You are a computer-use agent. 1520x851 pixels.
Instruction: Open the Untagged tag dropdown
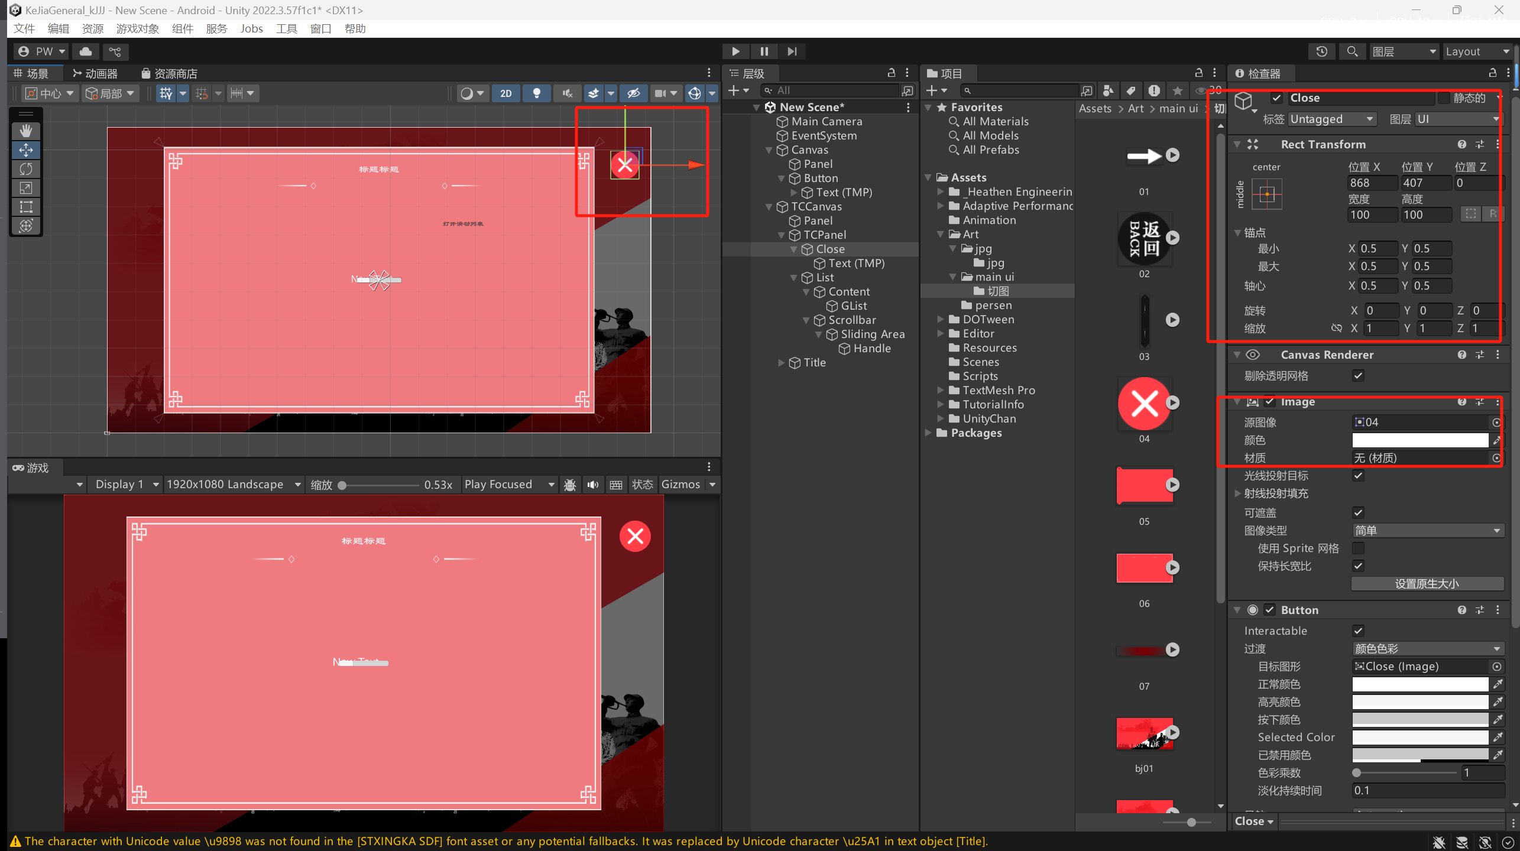[1331, 119]
